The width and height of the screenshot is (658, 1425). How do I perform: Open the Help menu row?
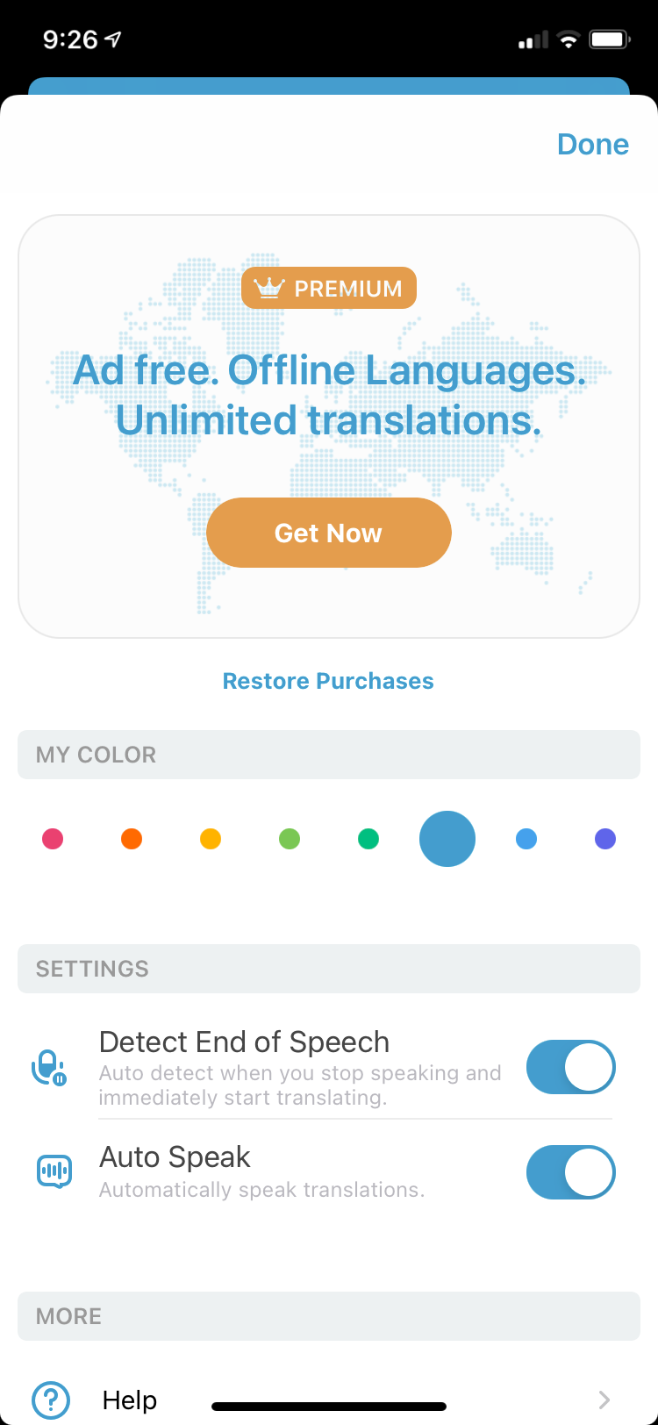click(x=329, y=1400)
